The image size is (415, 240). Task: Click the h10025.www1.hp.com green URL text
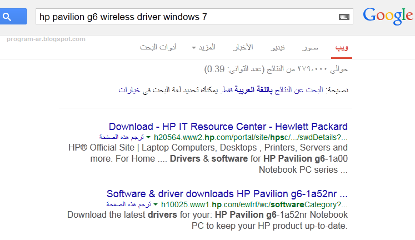pos(254,204)
